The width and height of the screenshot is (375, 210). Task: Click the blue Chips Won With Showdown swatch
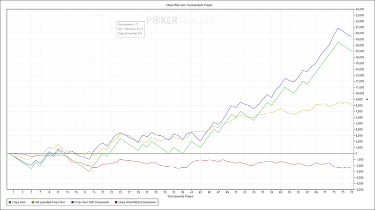pyautogui.click(x=72, y=203)
